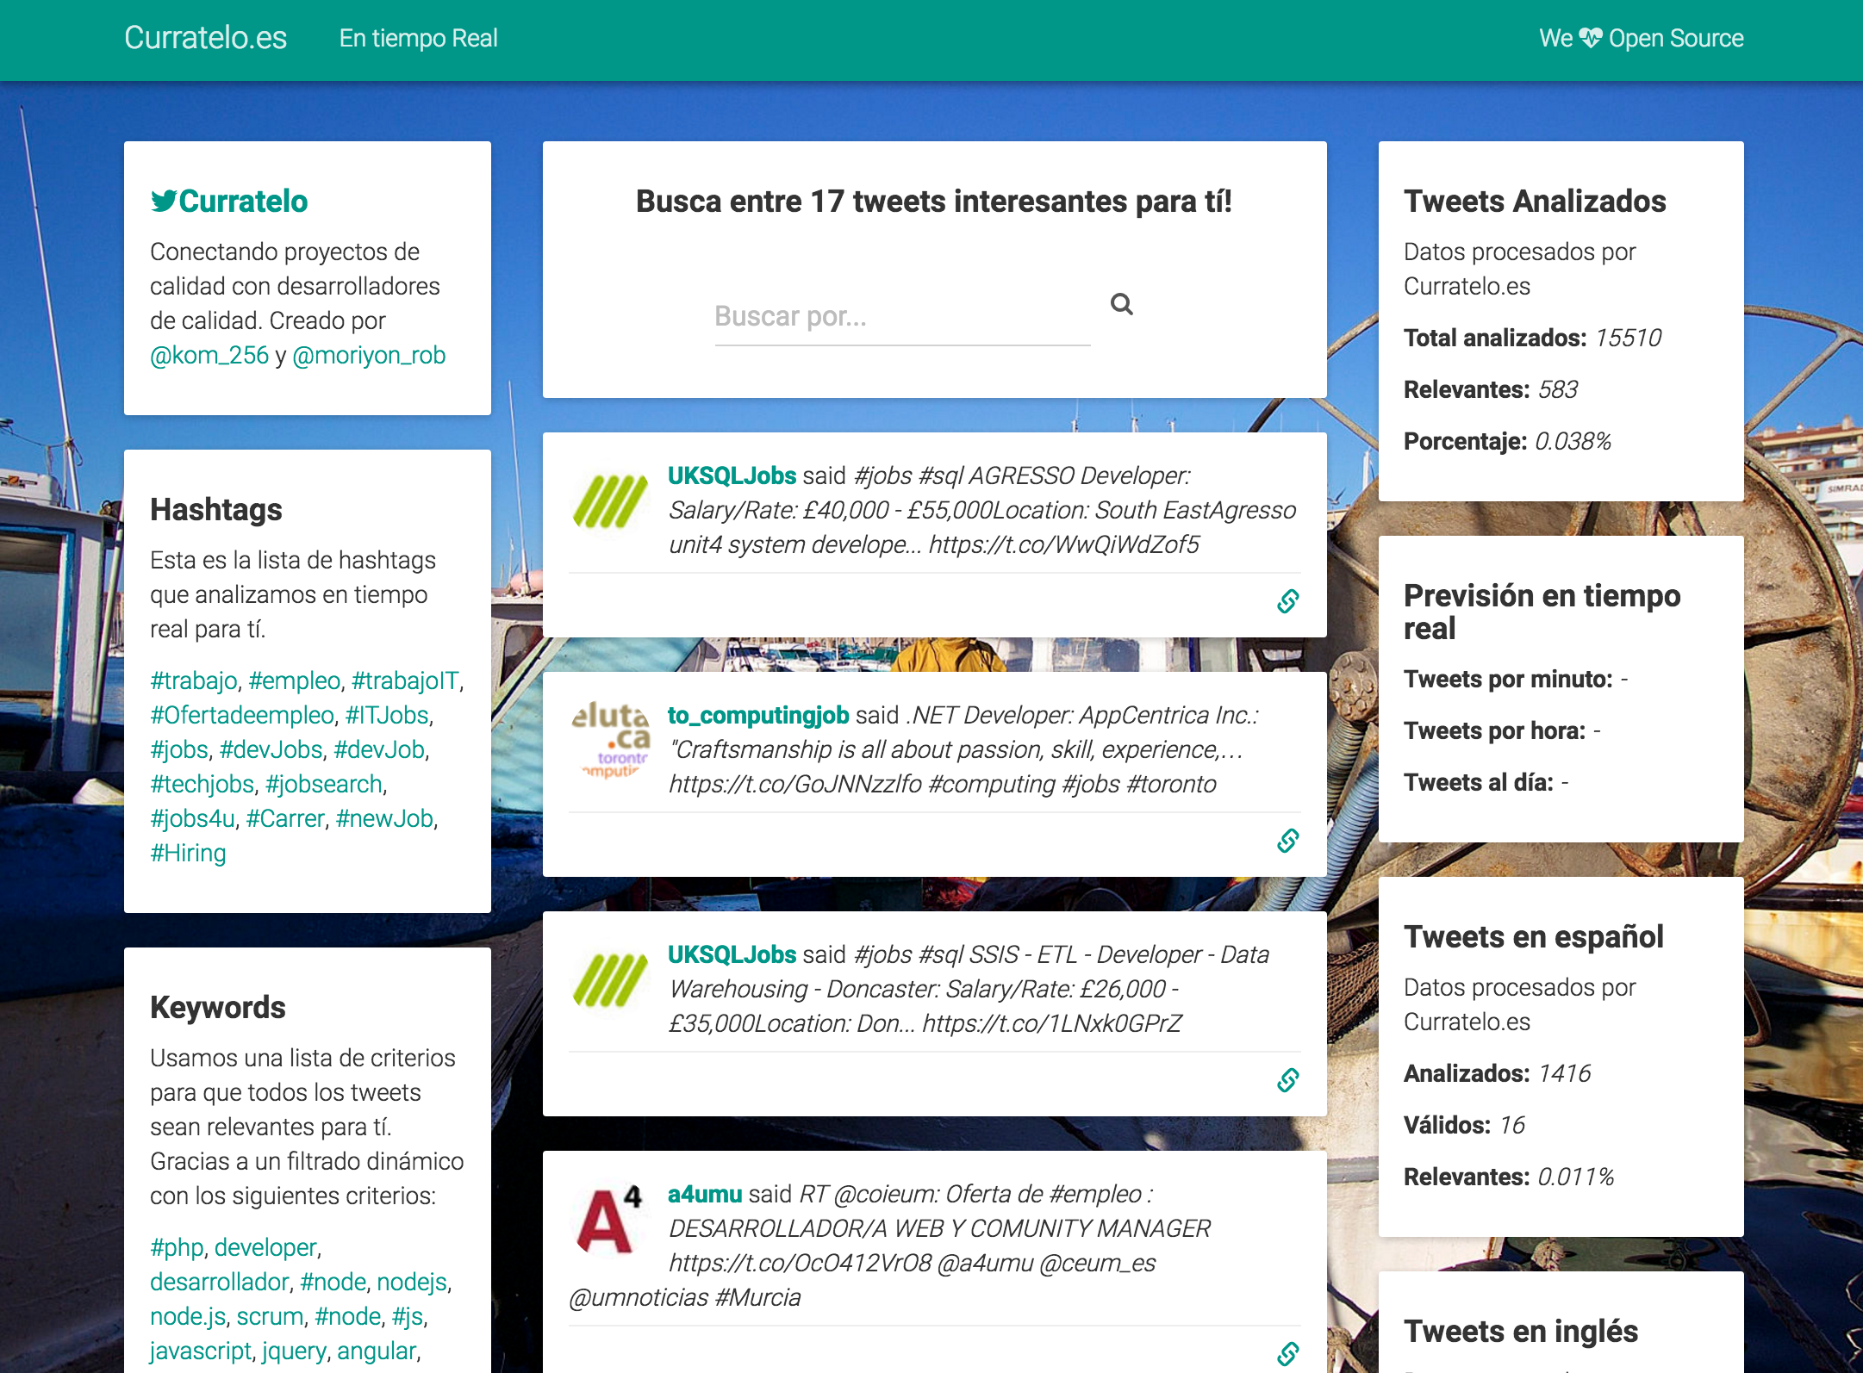
Task: Open link icon of a4umu tweet
Action: click(1287, 1354)
